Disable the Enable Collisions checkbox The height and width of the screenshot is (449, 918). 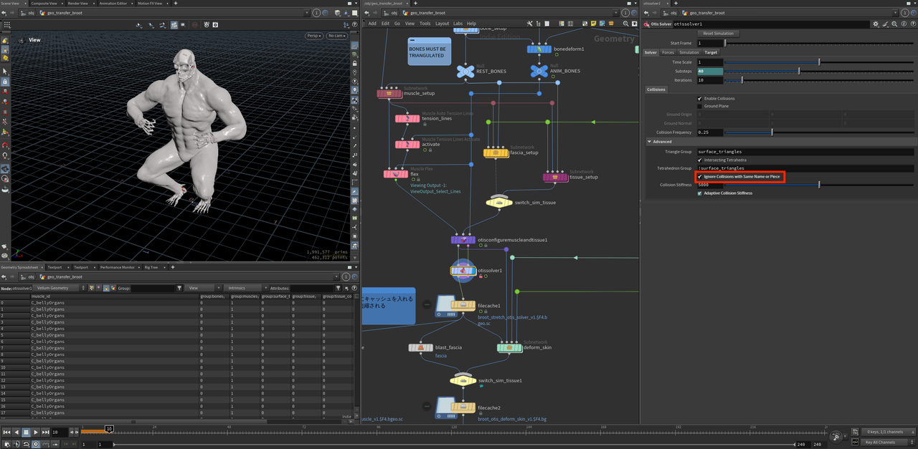700,98
